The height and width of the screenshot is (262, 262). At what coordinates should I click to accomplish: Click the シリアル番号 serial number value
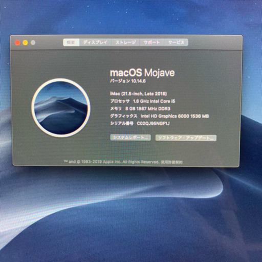pos(153,123)
